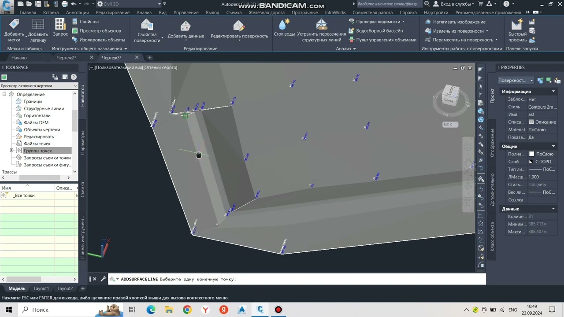This screenshot has height=317, width=564.
Task: Open Проверка видимости dropdown
Action: [x=376, y=22]
